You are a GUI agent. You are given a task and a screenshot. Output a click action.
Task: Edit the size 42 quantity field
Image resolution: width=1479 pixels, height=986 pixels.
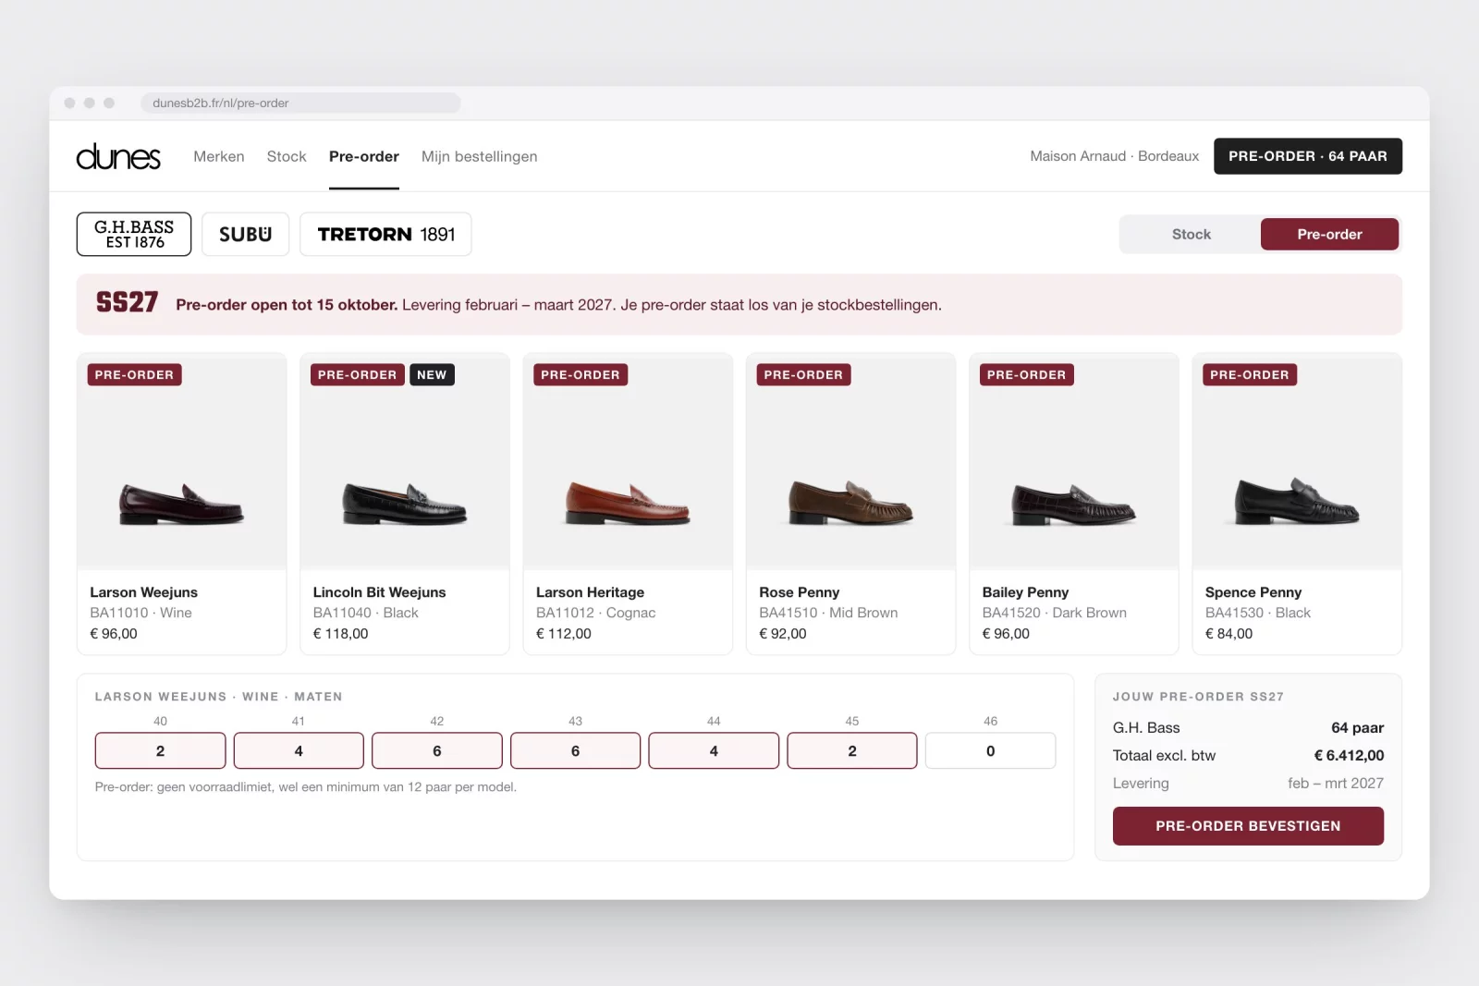[437, 750]
